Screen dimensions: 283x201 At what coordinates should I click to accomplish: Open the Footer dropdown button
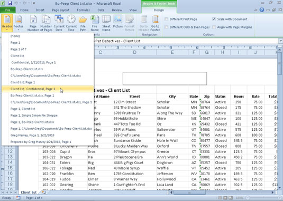18,23
